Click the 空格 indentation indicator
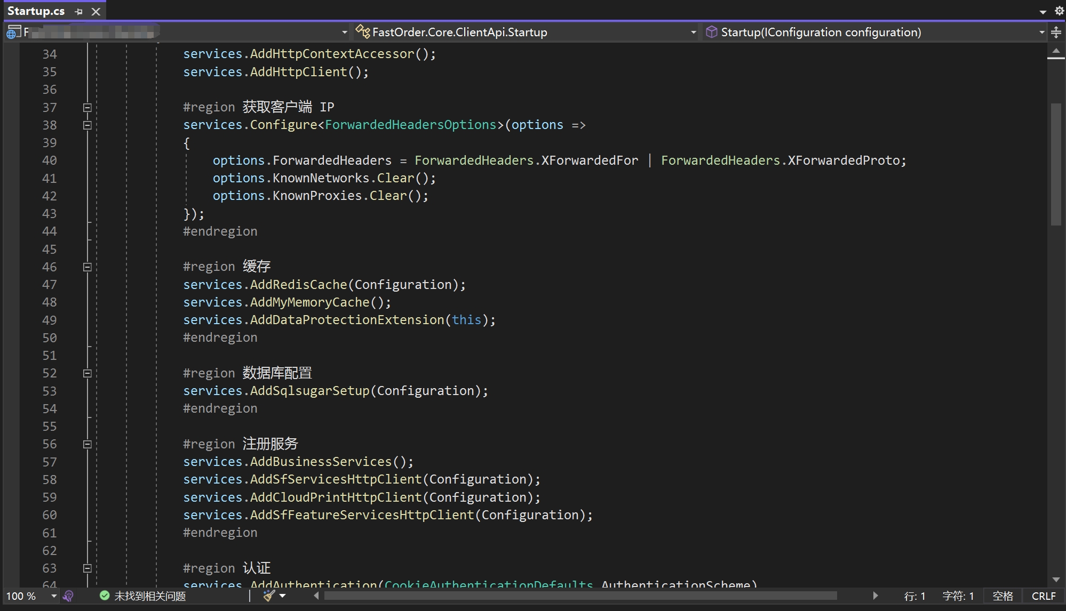1066x611 pixels. click(x=1003, y=596)
